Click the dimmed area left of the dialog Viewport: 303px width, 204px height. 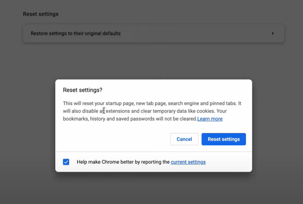click(27, 126)
